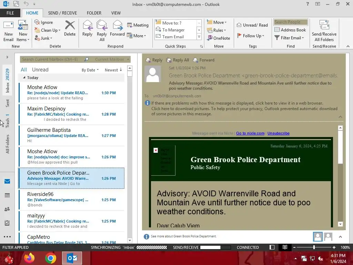Expand the folder pane

click(x=7, y=57)
